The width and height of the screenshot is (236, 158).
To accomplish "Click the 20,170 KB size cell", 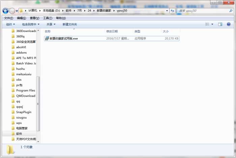I will (172, 38).
